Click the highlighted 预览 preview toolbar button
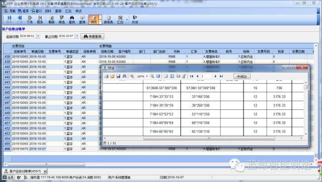The image size is (322, 182). [94, 20]
